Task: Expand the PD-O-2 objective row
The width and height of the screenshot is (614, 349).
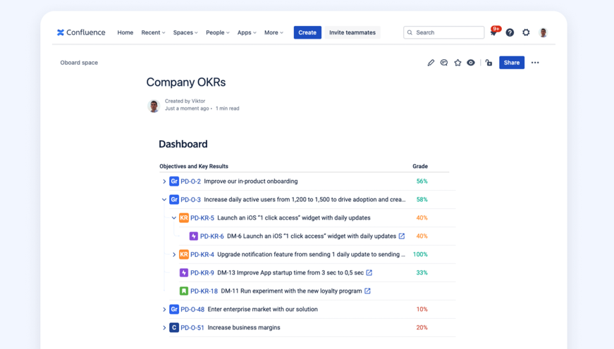Action: click(164, 182)
